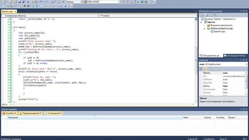Comment out selected lines icon

pyautogui.click(x=33, y=6)
